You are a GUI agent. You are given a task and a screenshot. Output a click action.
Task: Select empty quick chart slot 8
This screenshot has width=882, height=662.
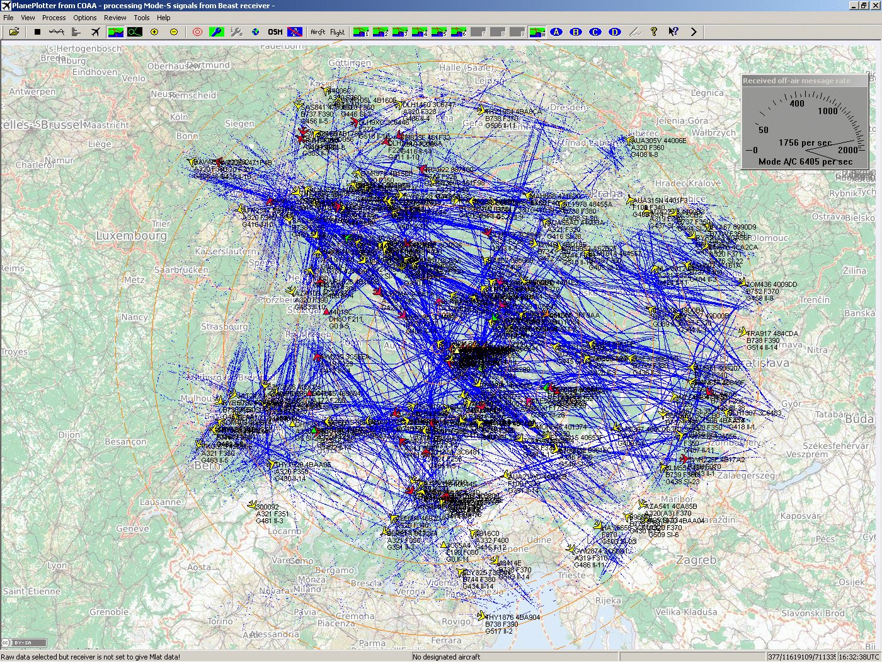498,32
